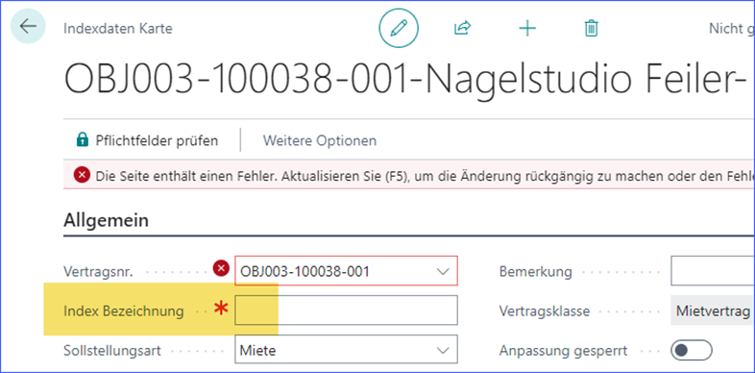Click the pencil edit icon
This screenshot has width=755, height=373.
click(x=399, y=29)
